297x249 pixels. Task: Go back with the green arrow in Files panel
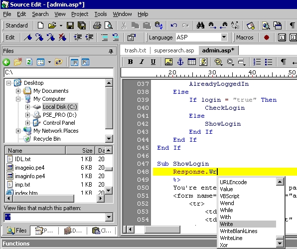pos(6,62)
